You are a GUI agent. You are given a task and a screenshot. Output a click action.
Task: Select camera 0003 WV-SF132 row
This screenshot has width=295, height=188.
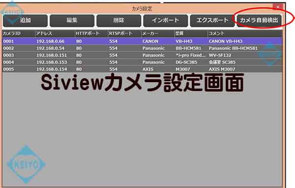(x=143, y=55)
